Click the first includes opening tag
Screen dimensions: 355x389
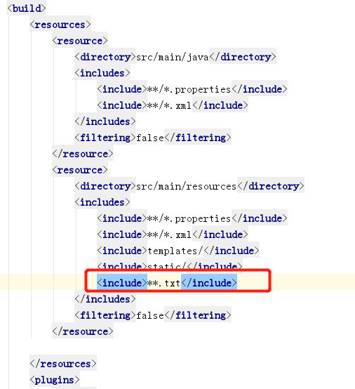(x=102, y=73)
